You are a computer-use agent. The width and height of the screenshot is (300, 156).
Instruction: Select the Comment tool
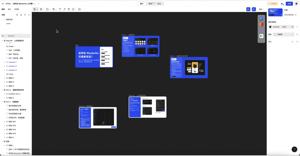click(x=73, y=9)
